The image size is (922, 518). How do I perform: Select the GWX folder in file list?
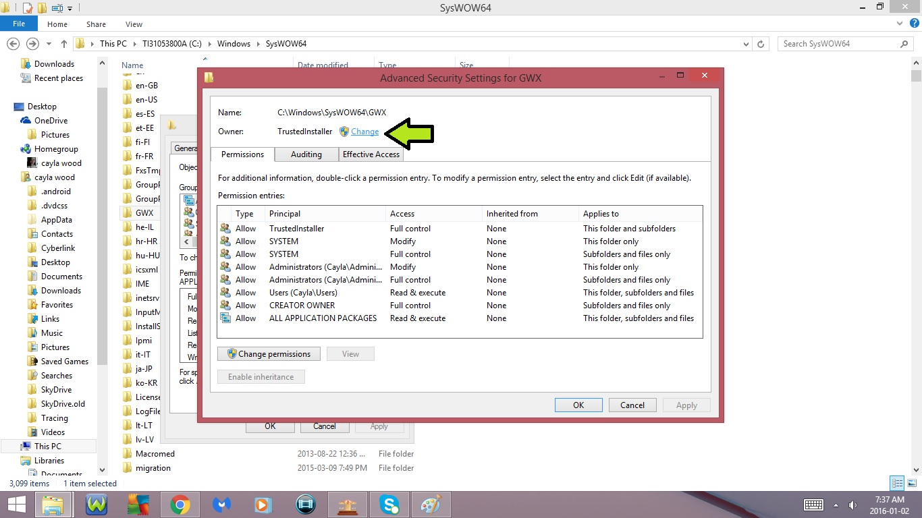(144, 213)
